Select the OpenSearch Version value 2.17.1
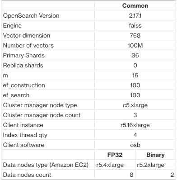The height and width of the screenshot is (180, 177). click(x=135, y=15)
